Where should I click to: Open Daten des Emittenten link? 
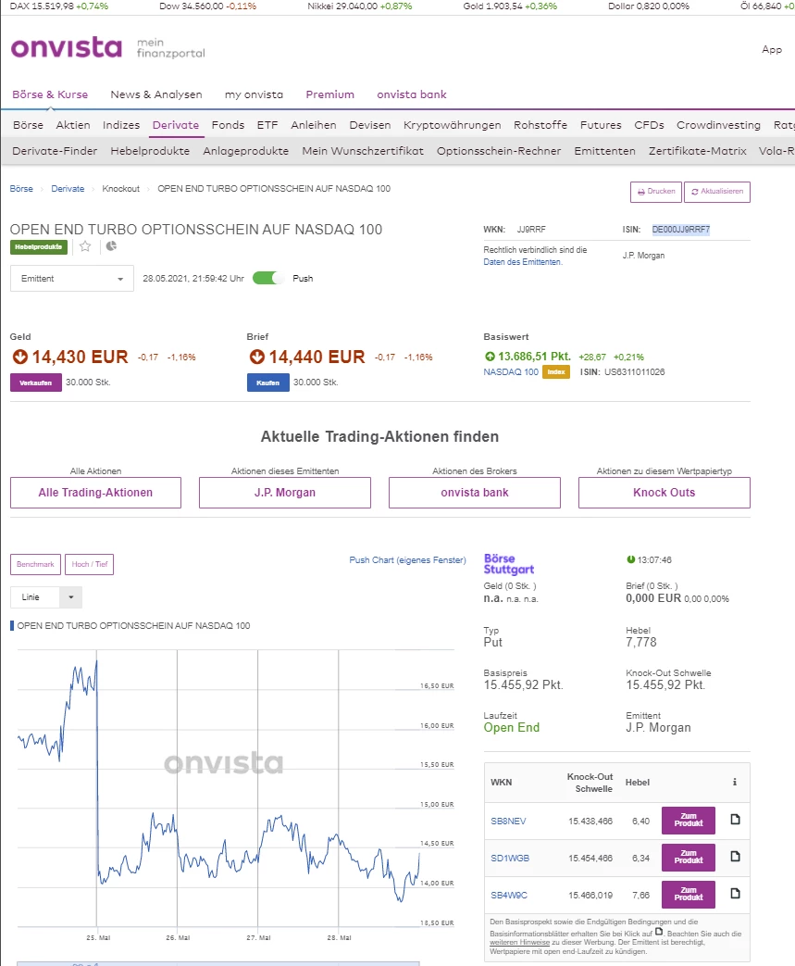coord(523,262)
